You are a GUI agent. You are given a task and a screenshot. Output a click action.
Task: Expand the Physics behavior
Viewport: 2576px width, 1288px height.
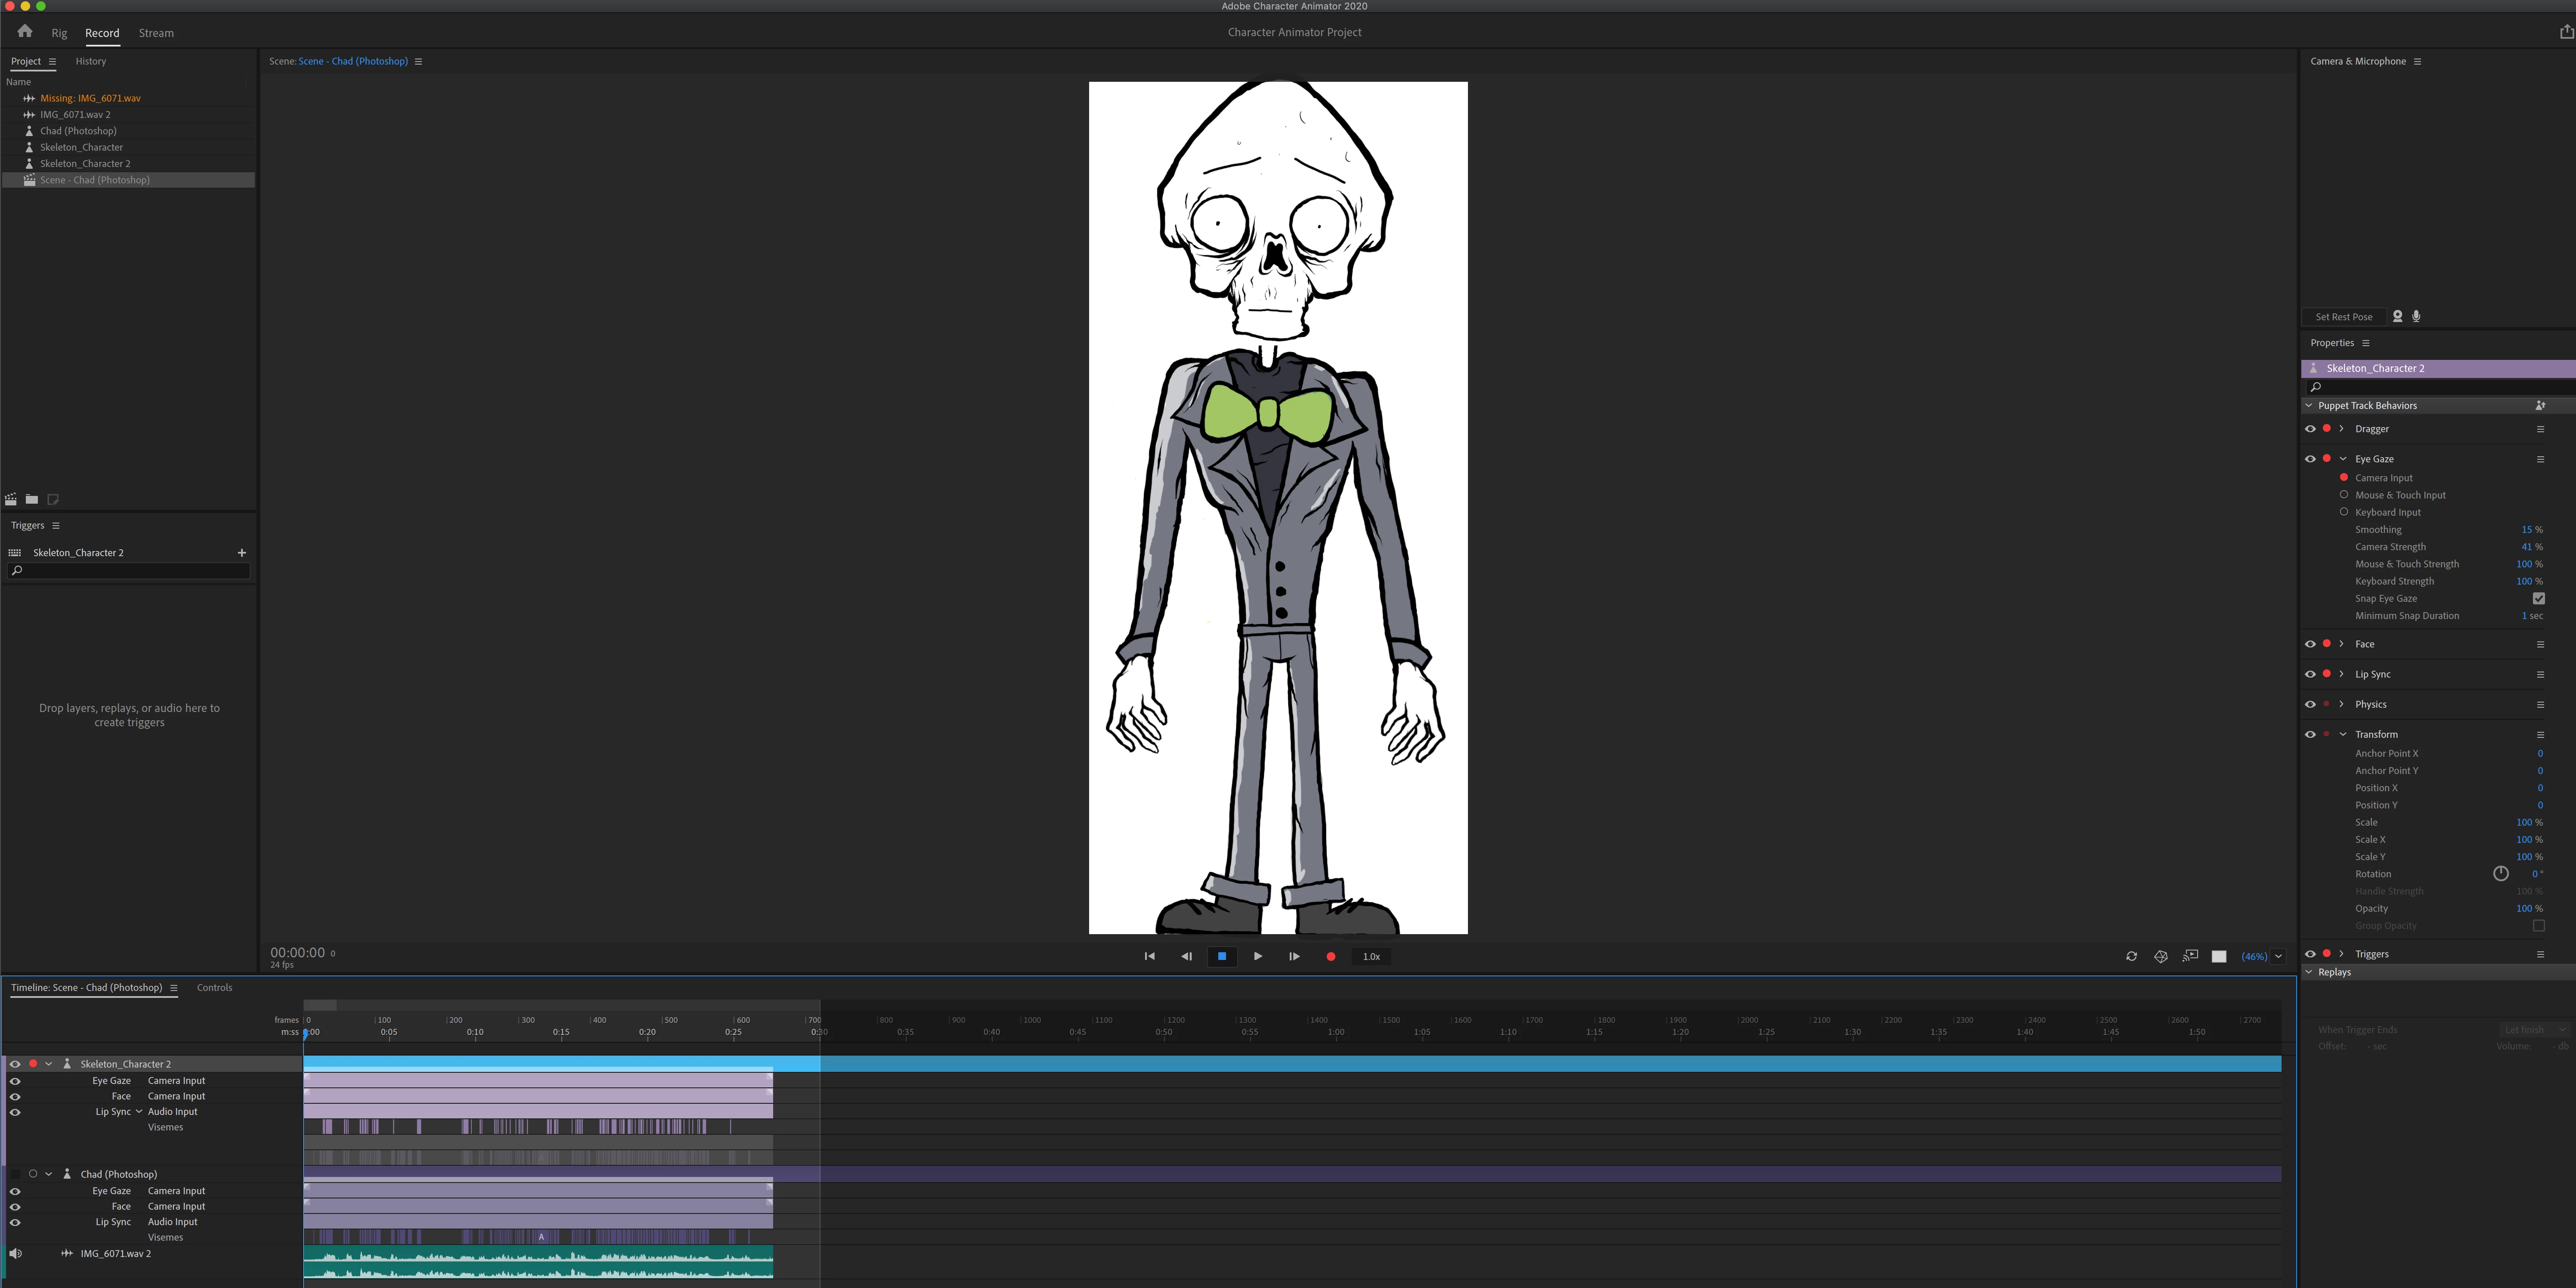tap(2342, 703)
